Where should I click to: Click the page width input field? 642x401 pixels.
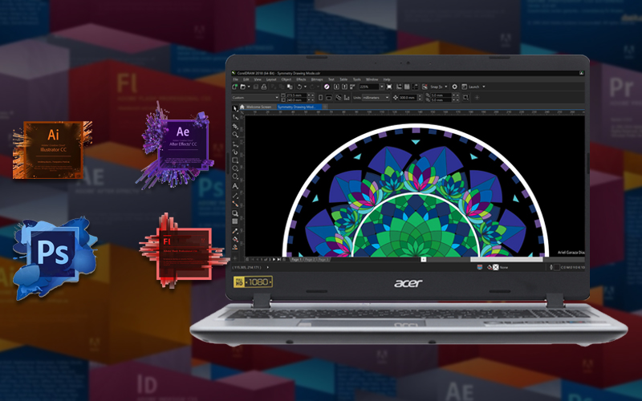click(296, 95)
